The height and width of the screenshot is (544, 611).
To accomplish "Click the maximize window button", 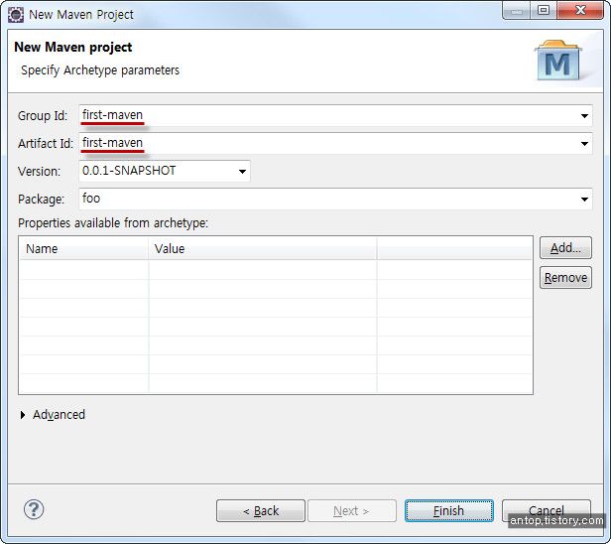I will coord(544,10).
